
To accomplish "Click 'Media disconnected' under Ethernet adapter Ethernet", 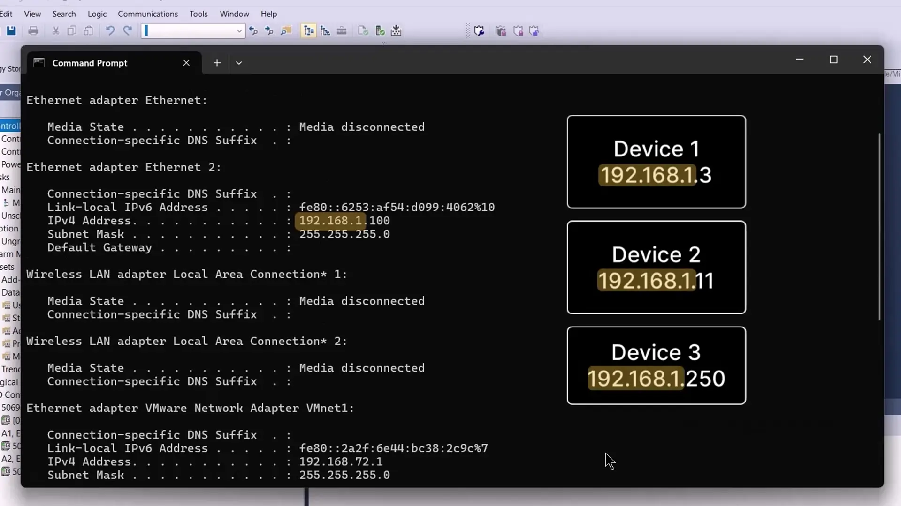I will 362,127.
